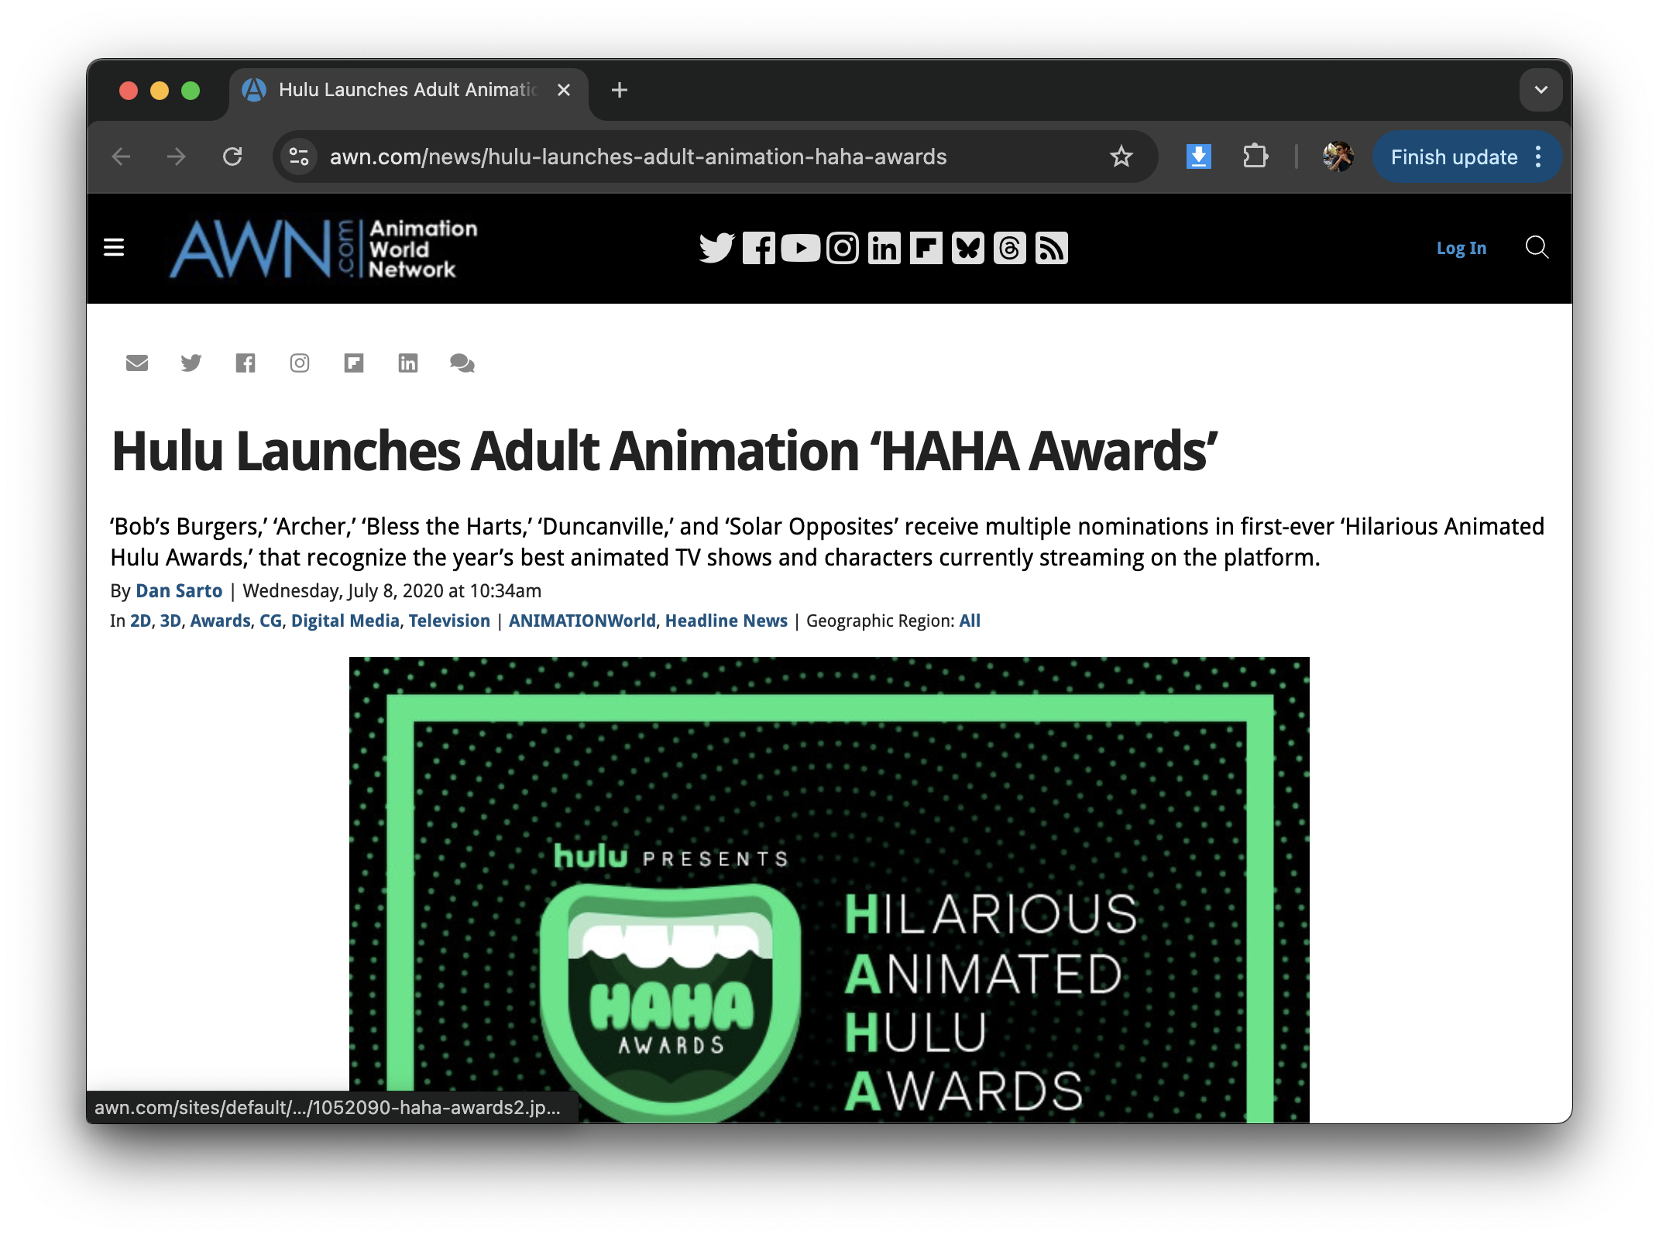Open AWN's Twitter page from header

[x=716, y=248]
